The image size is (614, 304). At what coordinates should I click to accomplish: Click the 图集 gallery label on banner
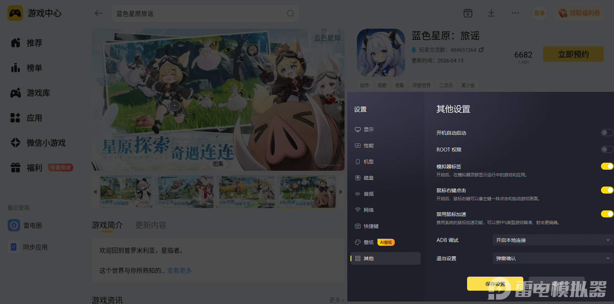click(x=218, y=164)
